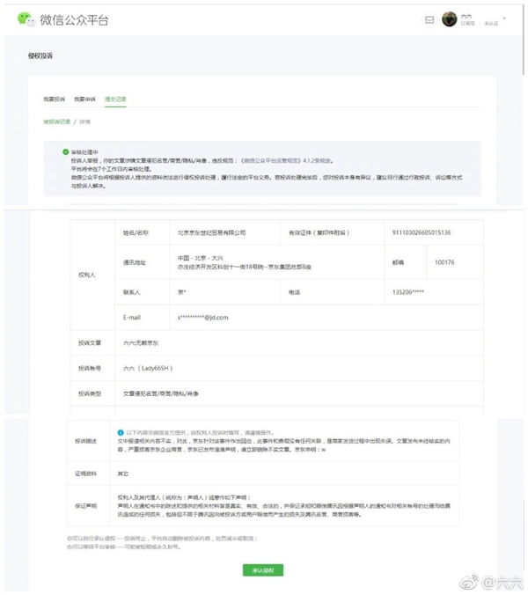Click the 侵权投诉 page heading
The image size is (528, 595).
pyautogui.click(x=40, y=56)
